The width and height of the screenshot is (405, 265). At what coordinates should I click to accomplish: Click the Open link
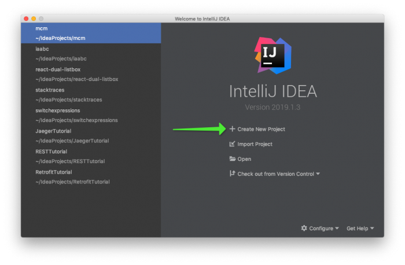(x=244, y=159)
